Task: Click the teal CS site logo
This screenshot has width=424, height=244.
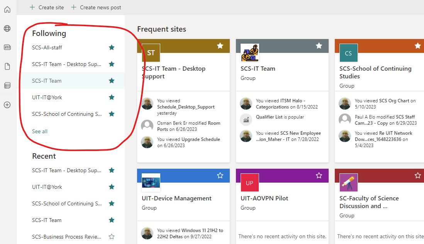Action: click(349, 53)
